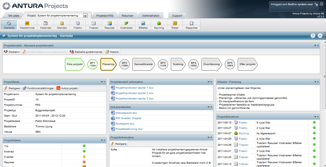Switch to the Administration tab
Viewport: 326px width, 167px height.
[151, 16]
